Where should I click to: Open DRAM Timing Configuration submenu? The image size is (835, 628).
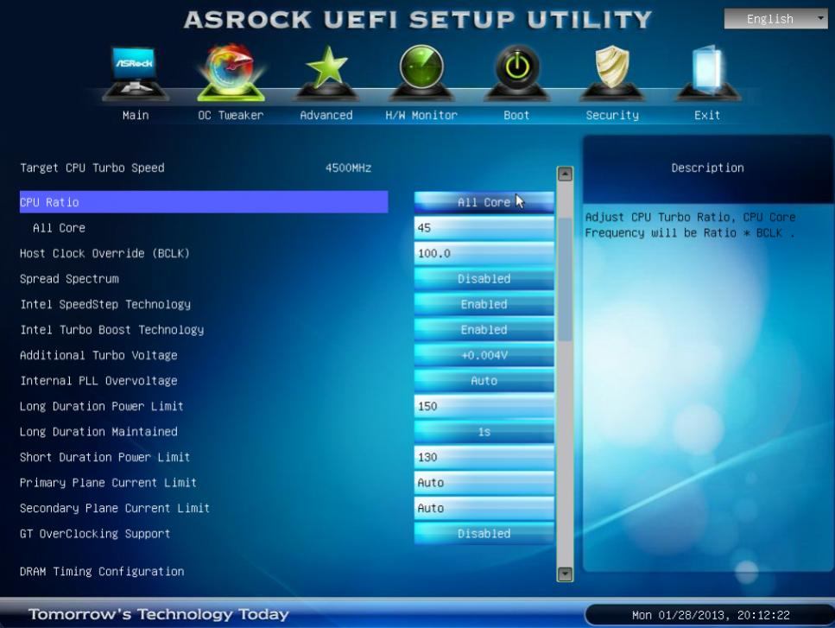click(102, 572)
